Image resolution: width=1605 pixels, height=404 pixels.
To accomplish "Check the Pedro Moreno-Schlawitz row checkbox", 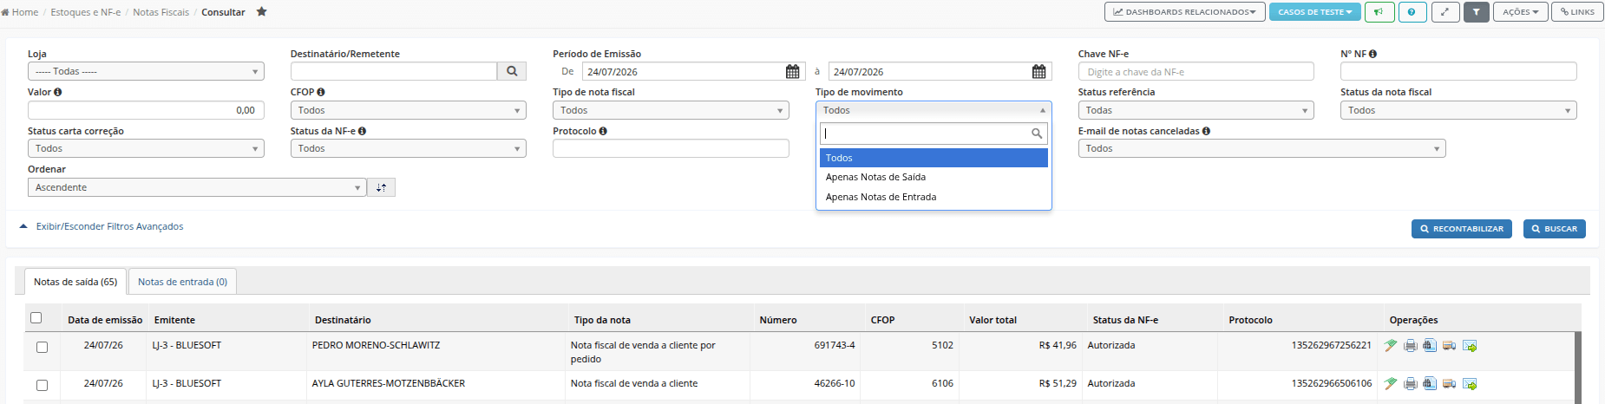I will coord(42,347).
